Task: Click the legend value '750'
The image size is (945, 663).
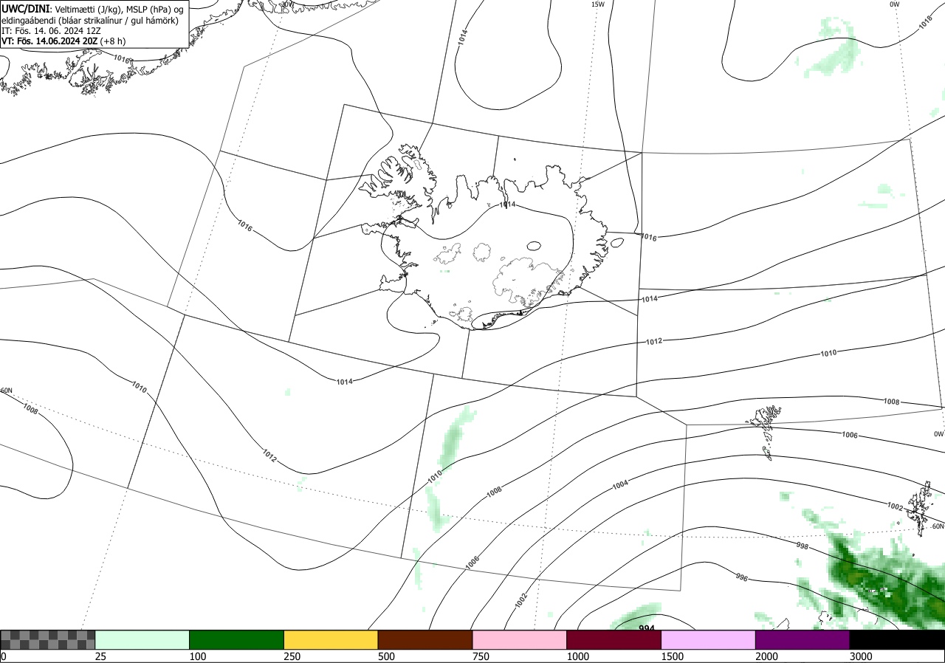Action: [481, 656]
